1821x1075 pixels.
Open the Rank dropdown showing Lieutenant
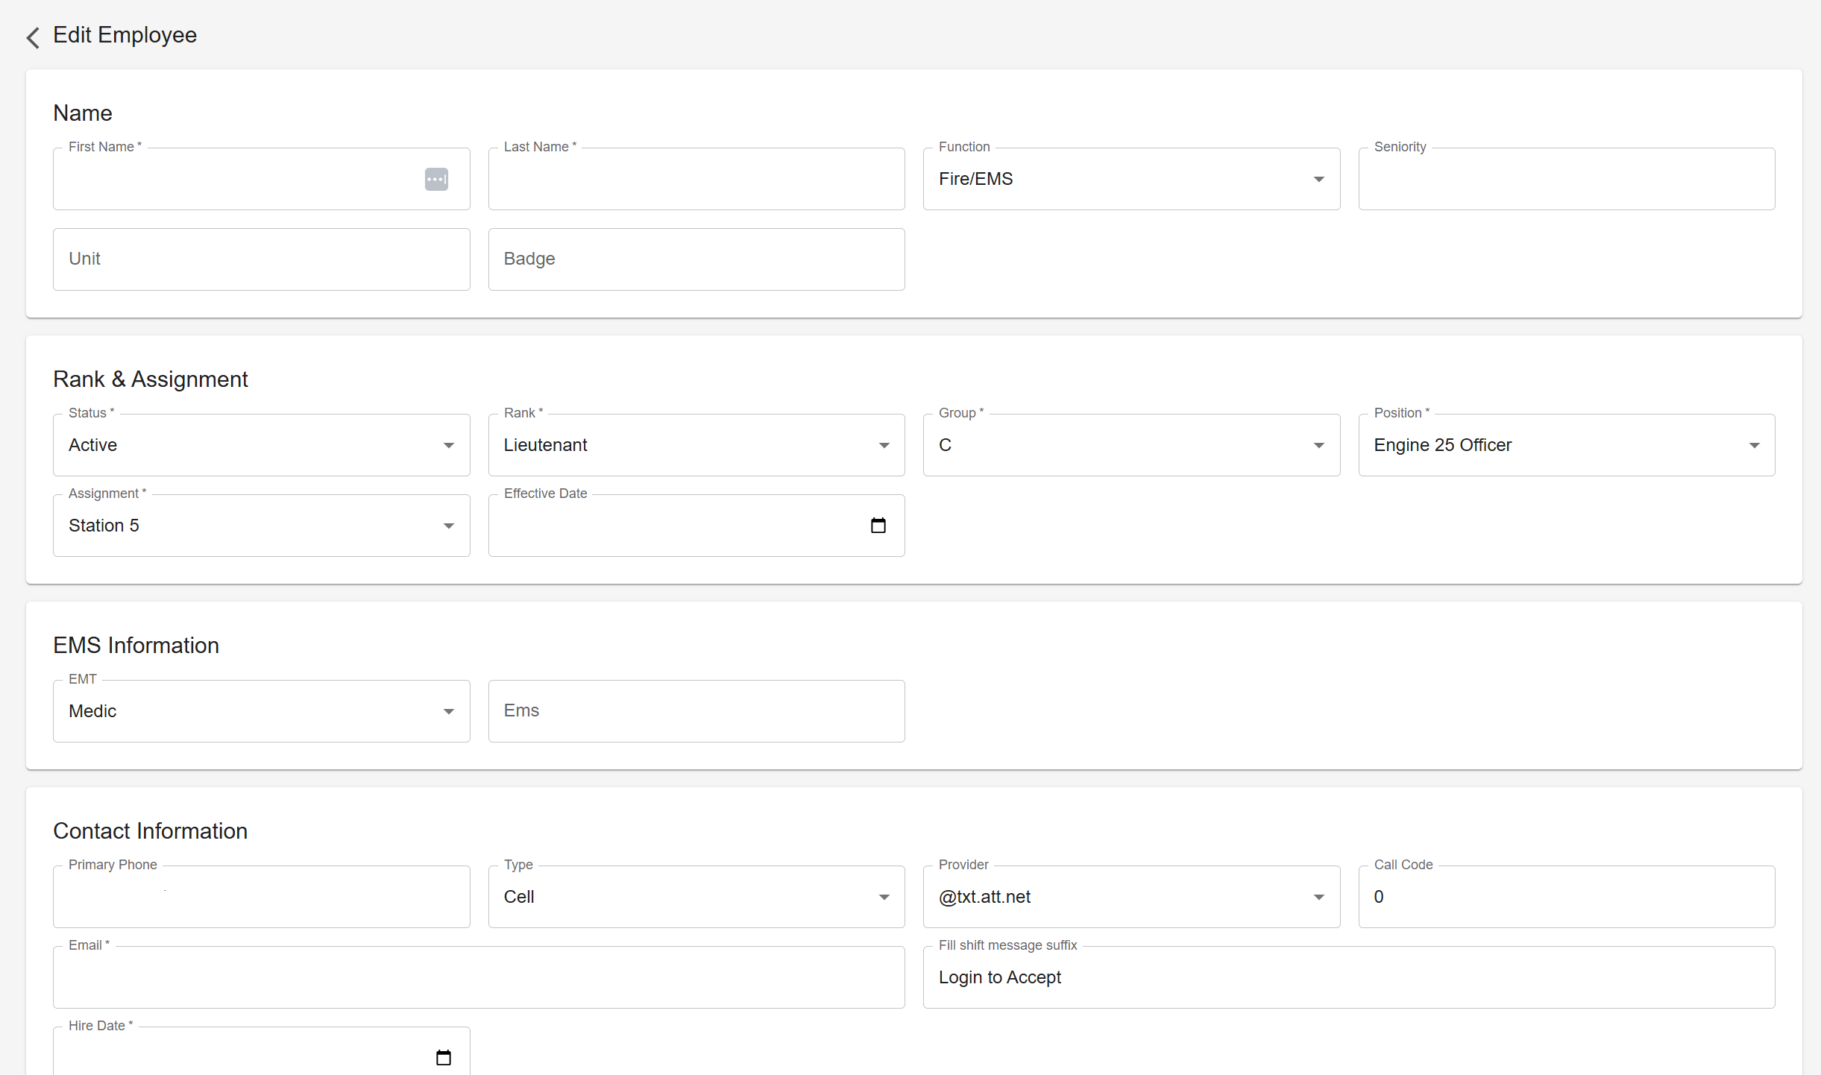[x=884, y=445]
